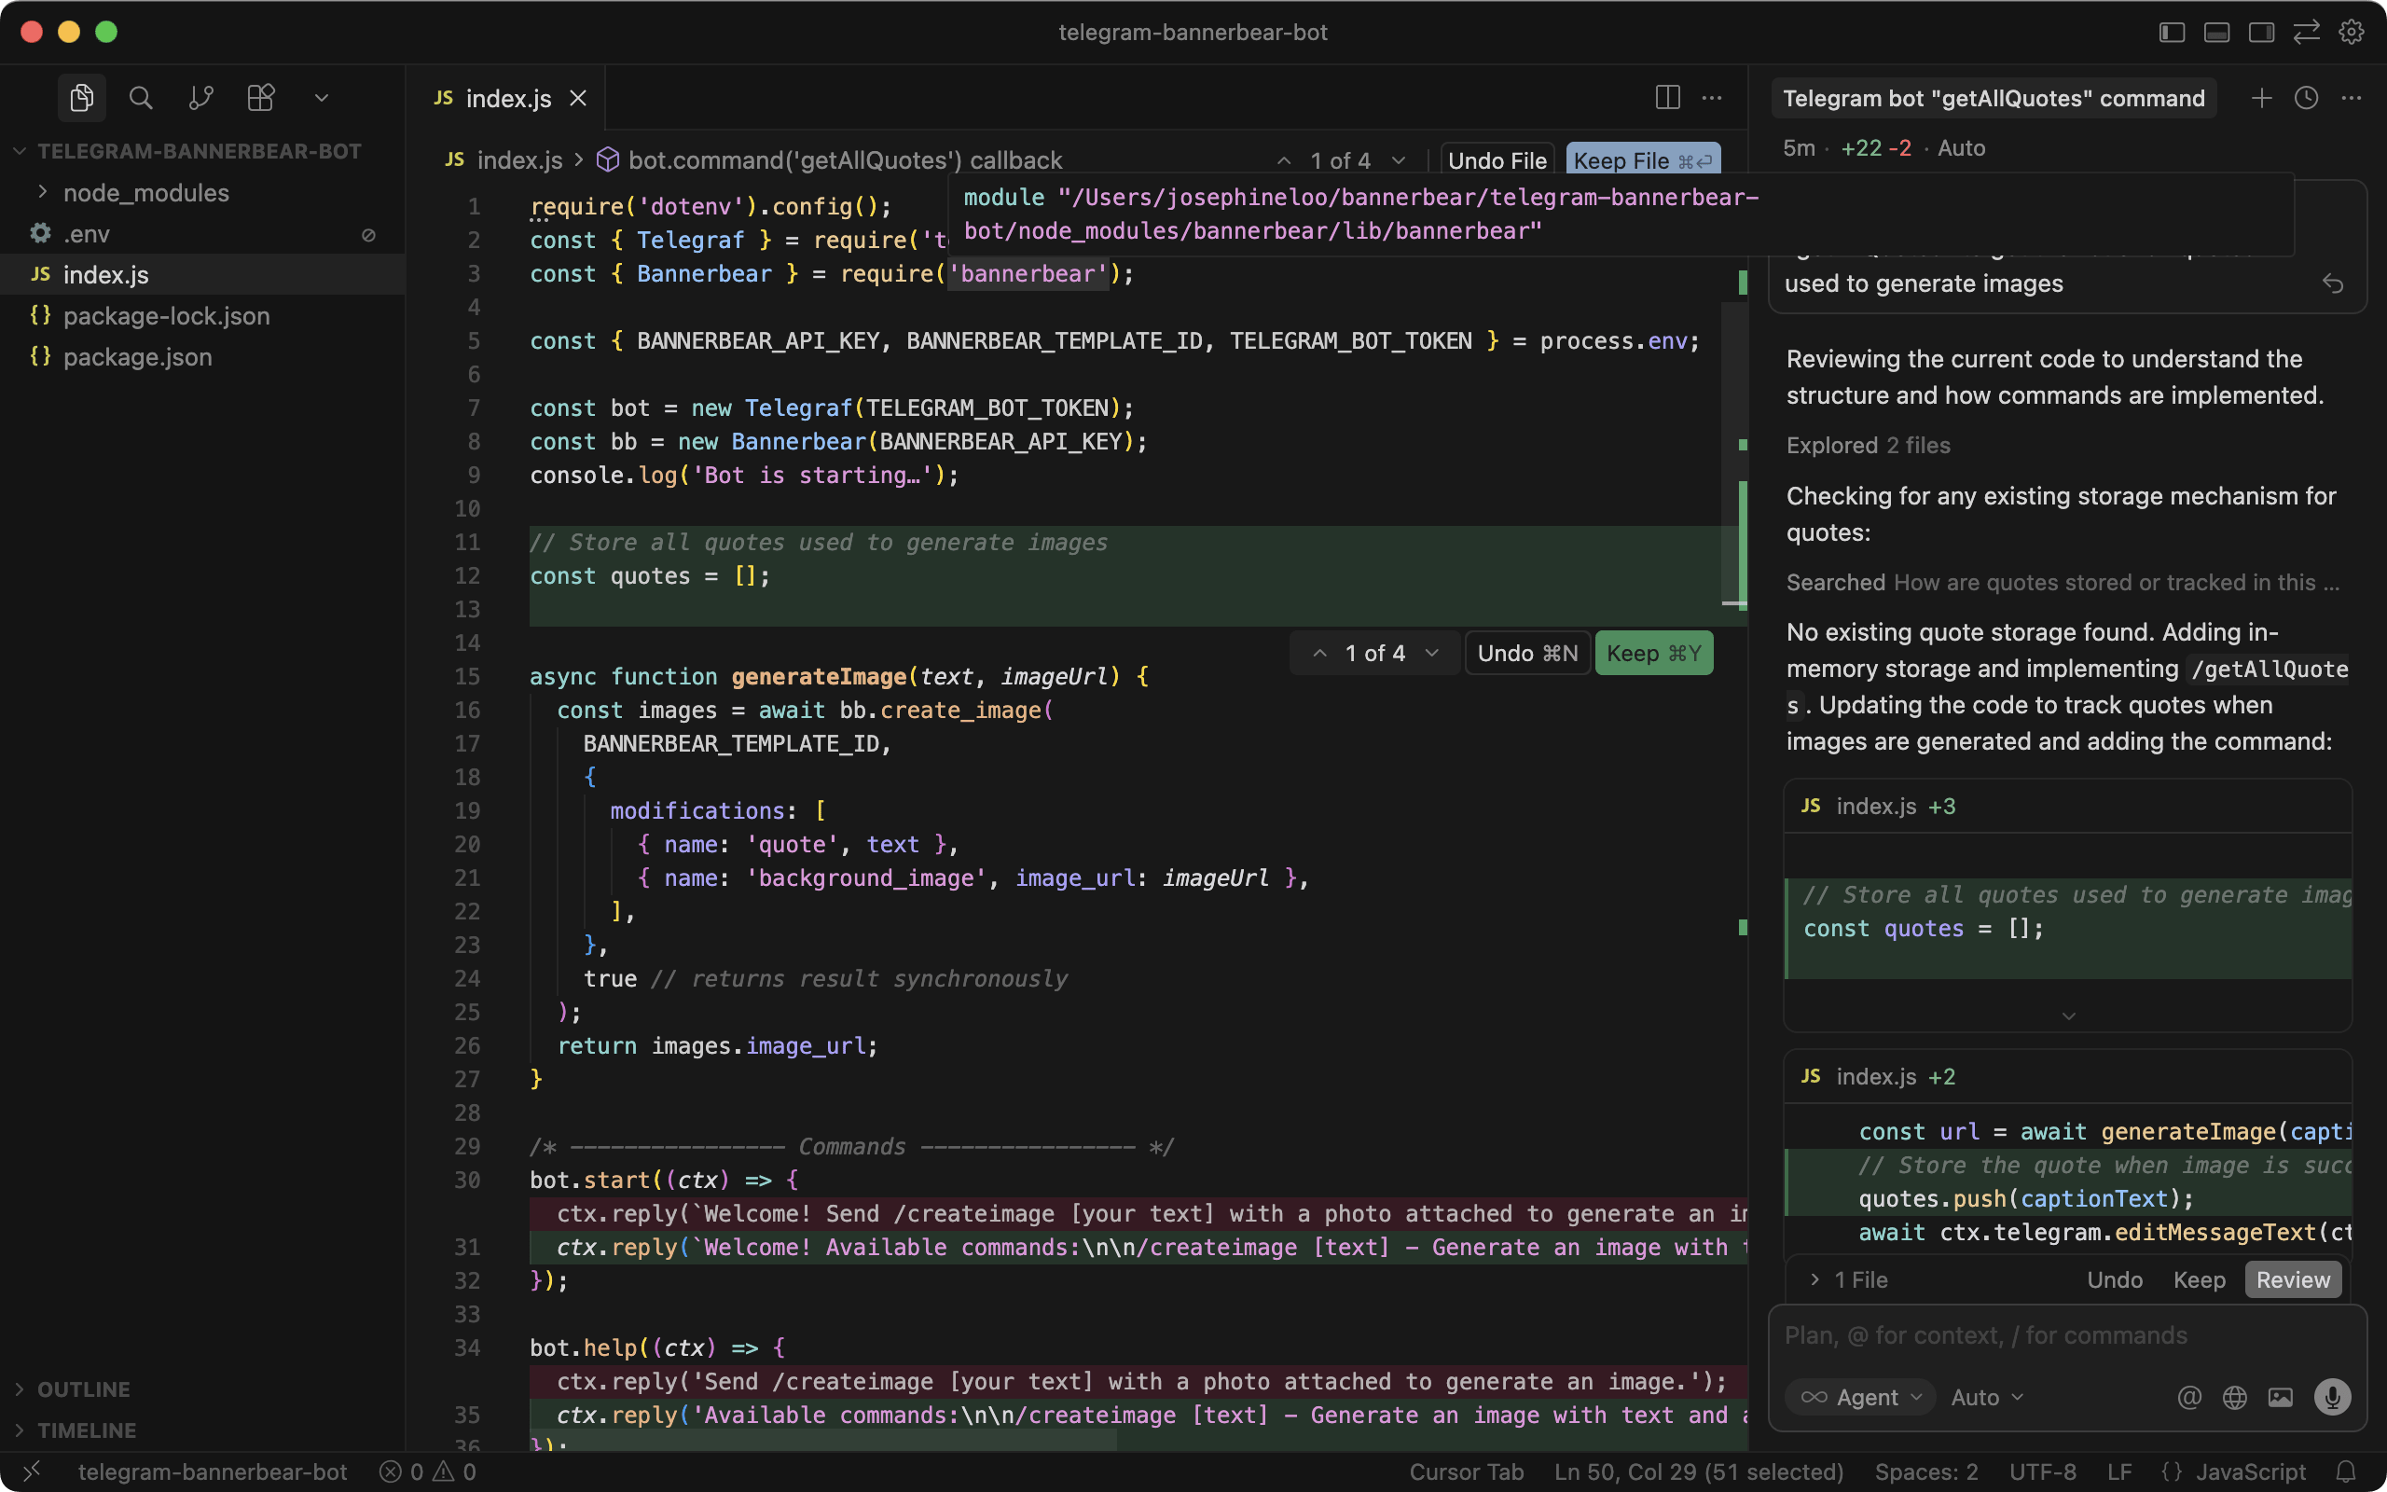The height and width of the screenshot is (1492, 2387).
Task: Toggle the bottom panel visibility
Action: 2215,32
